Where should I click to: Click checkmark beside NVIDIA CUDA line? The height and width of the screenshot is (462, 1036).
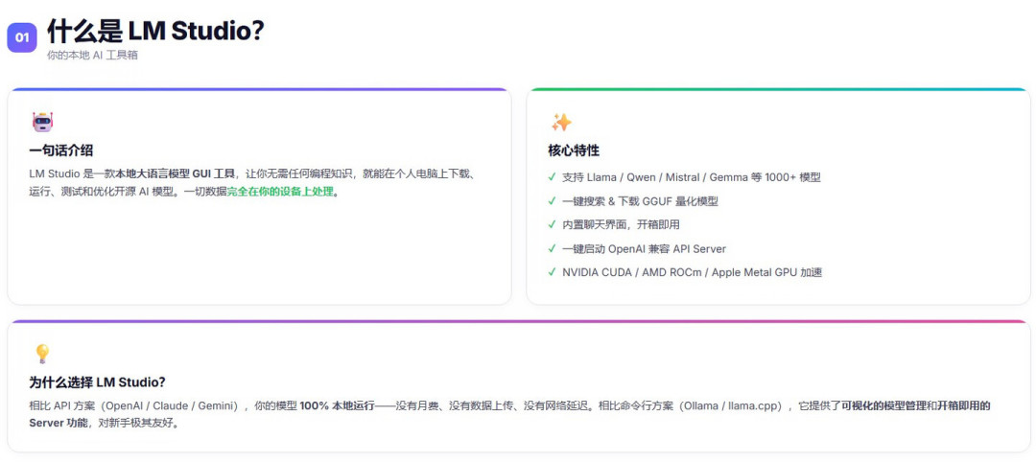click(x=552, y=272)
